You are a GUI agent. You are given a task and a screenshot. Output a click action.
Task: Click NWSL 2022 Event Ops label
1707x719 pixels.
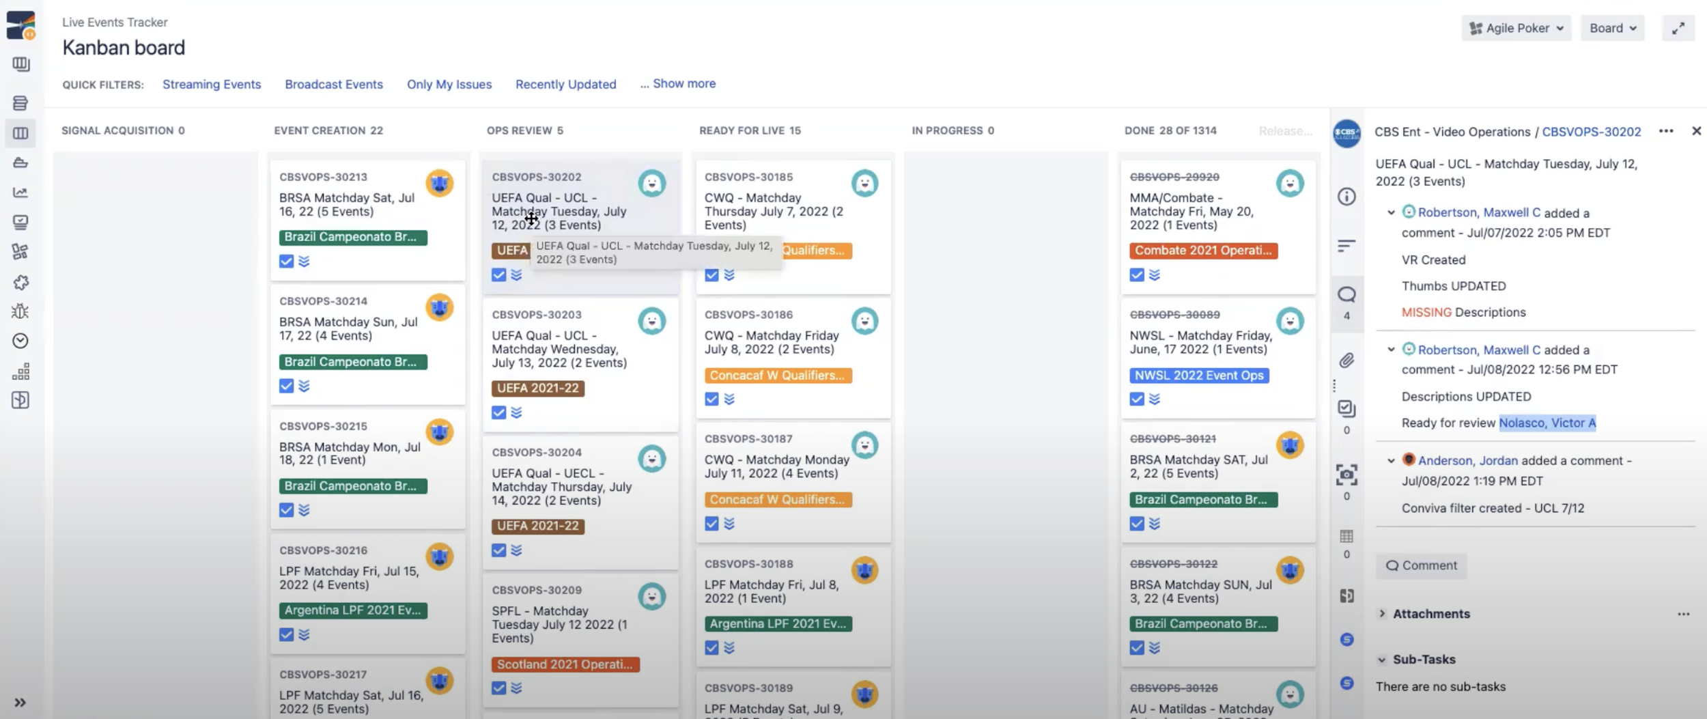coord(1199,375)
